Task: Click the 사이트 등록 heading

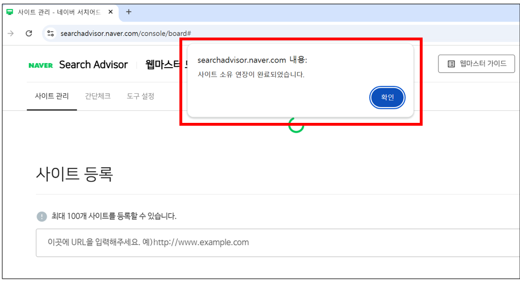Action: tap(74, 174)
